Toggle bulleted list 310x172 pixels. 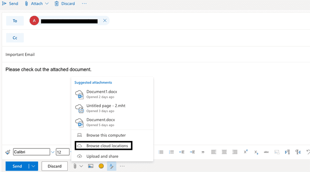coord(161,152)
